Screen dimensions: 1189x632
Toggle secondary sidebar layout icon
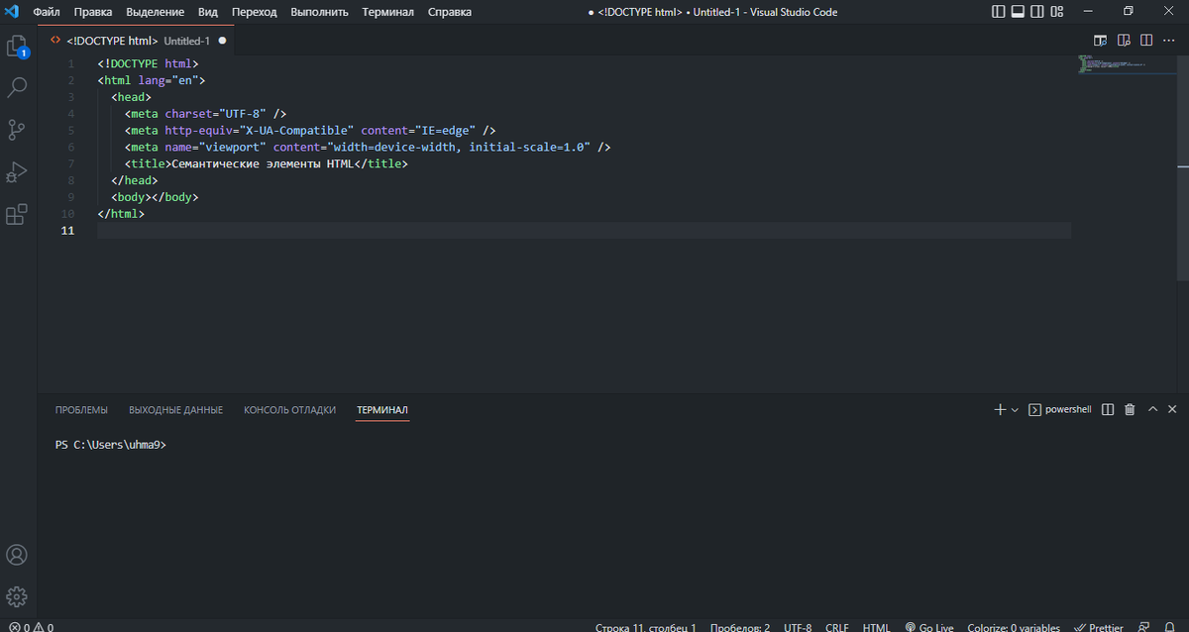pos(1037,12)
